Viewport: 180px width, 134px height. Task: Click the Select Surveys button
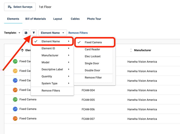pyautogui.click(x=20, y=7)
